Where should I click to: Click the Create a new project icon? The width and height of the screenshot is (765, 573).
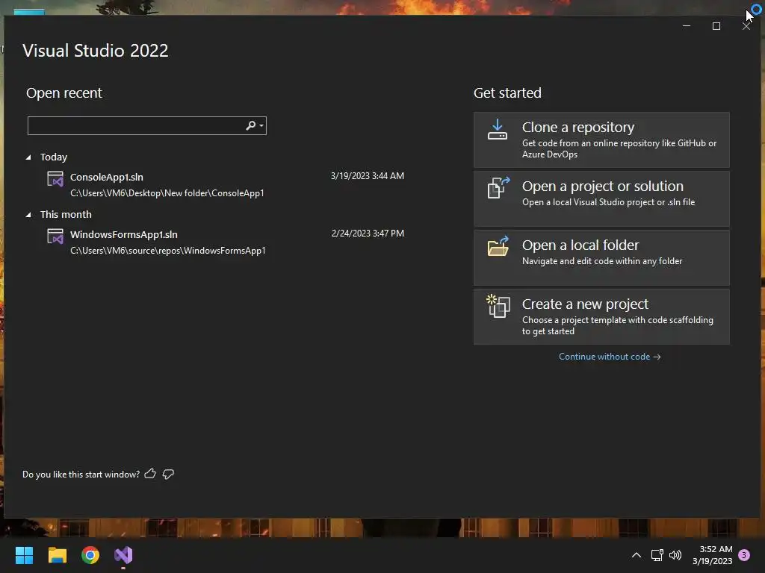coord(498,305)
